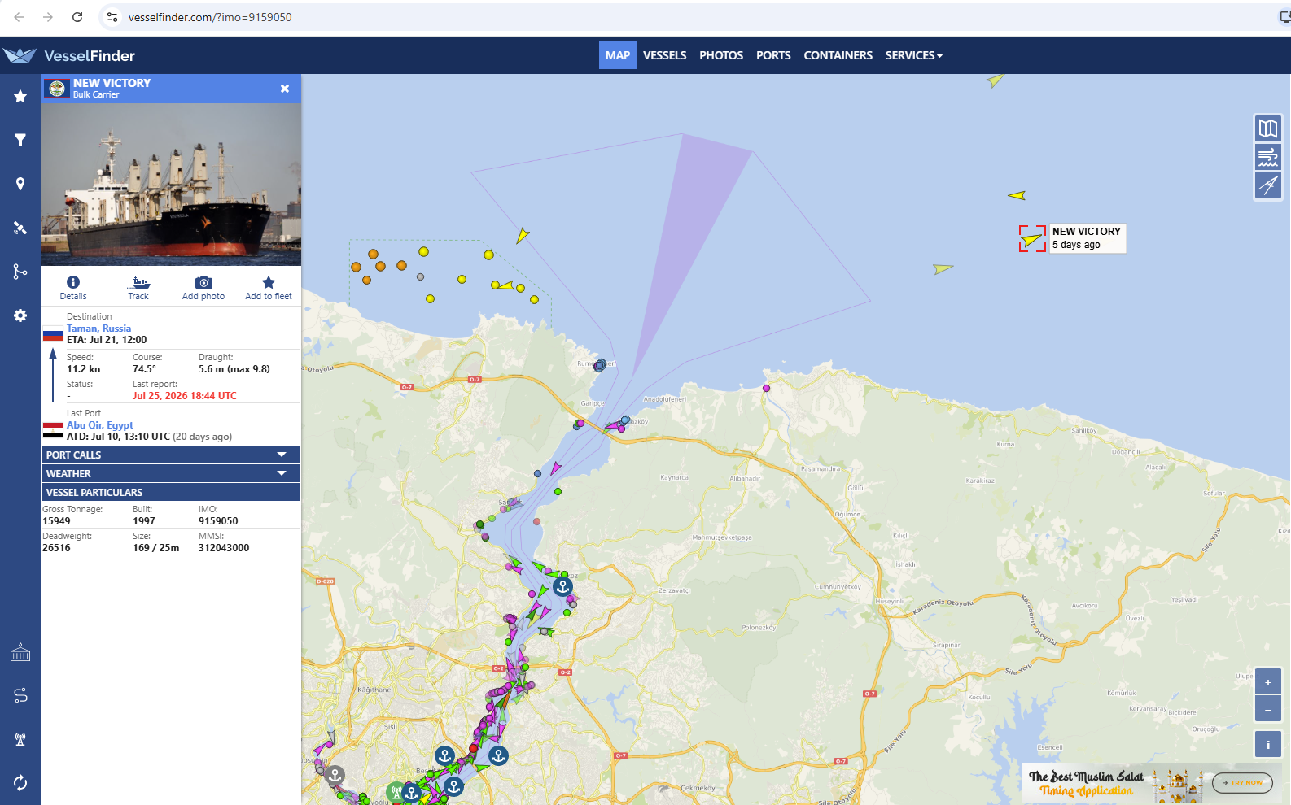Image resolution: width=1291 pixels, height=805 pixels.
Task: Open the satellite icon in sidebar
Action: 20,228
